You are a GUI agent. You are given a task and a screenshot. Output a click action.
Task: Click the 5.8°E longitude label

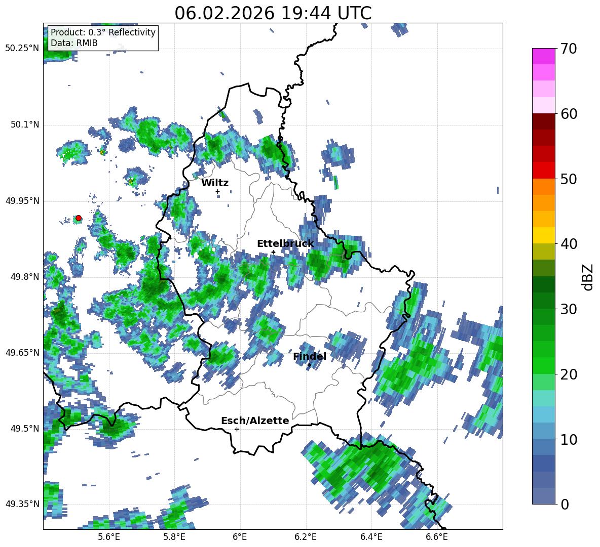point(174,537)
